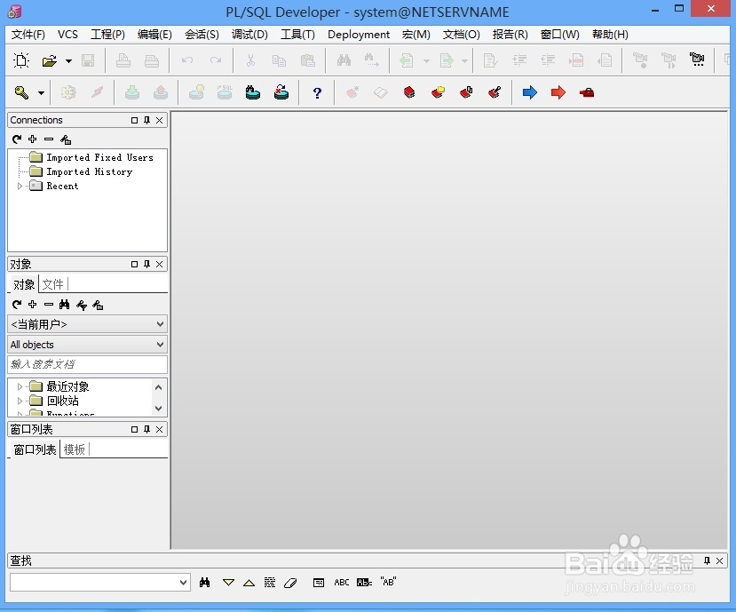Toggle the highlight all matches grid icon

point(270,583)
